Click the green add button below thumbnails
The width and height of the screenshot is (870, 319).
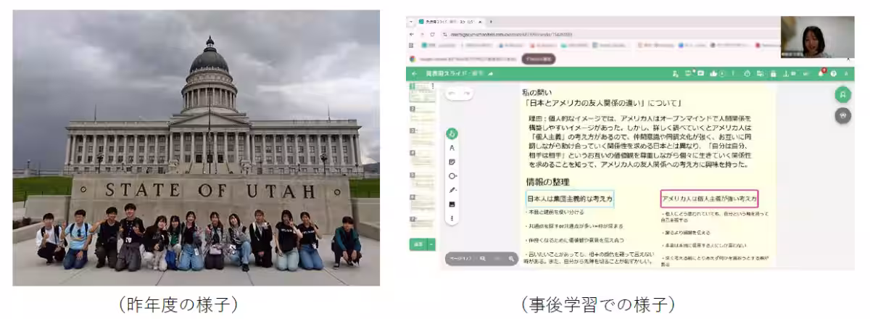tap(418, 244)
